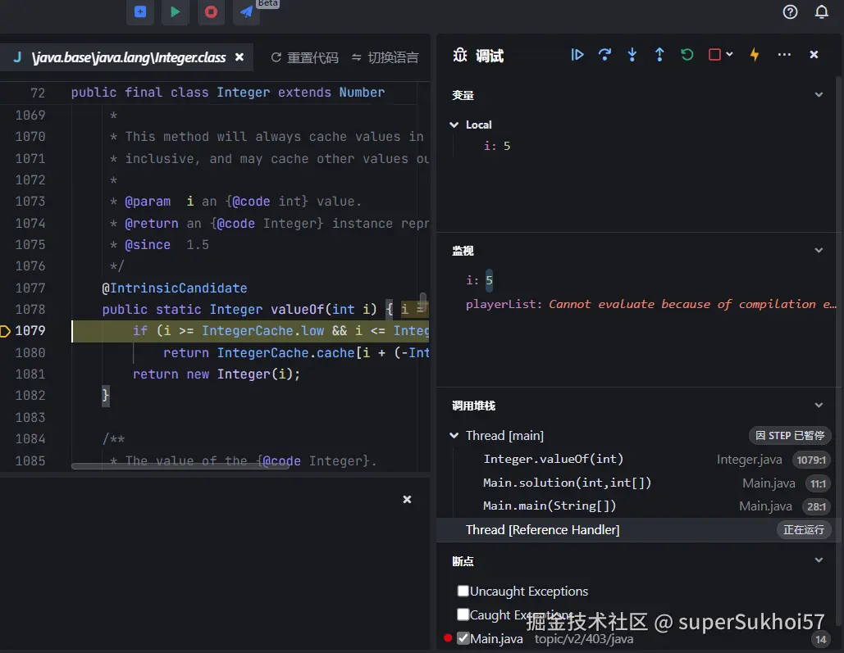Click the red debug record button
844x653 pixels.
tap(211, 11)
